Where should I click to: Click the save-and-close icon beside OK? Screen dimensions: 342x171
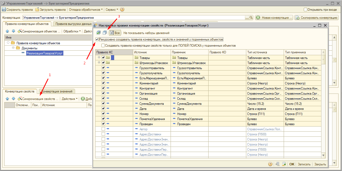(284, 164)
